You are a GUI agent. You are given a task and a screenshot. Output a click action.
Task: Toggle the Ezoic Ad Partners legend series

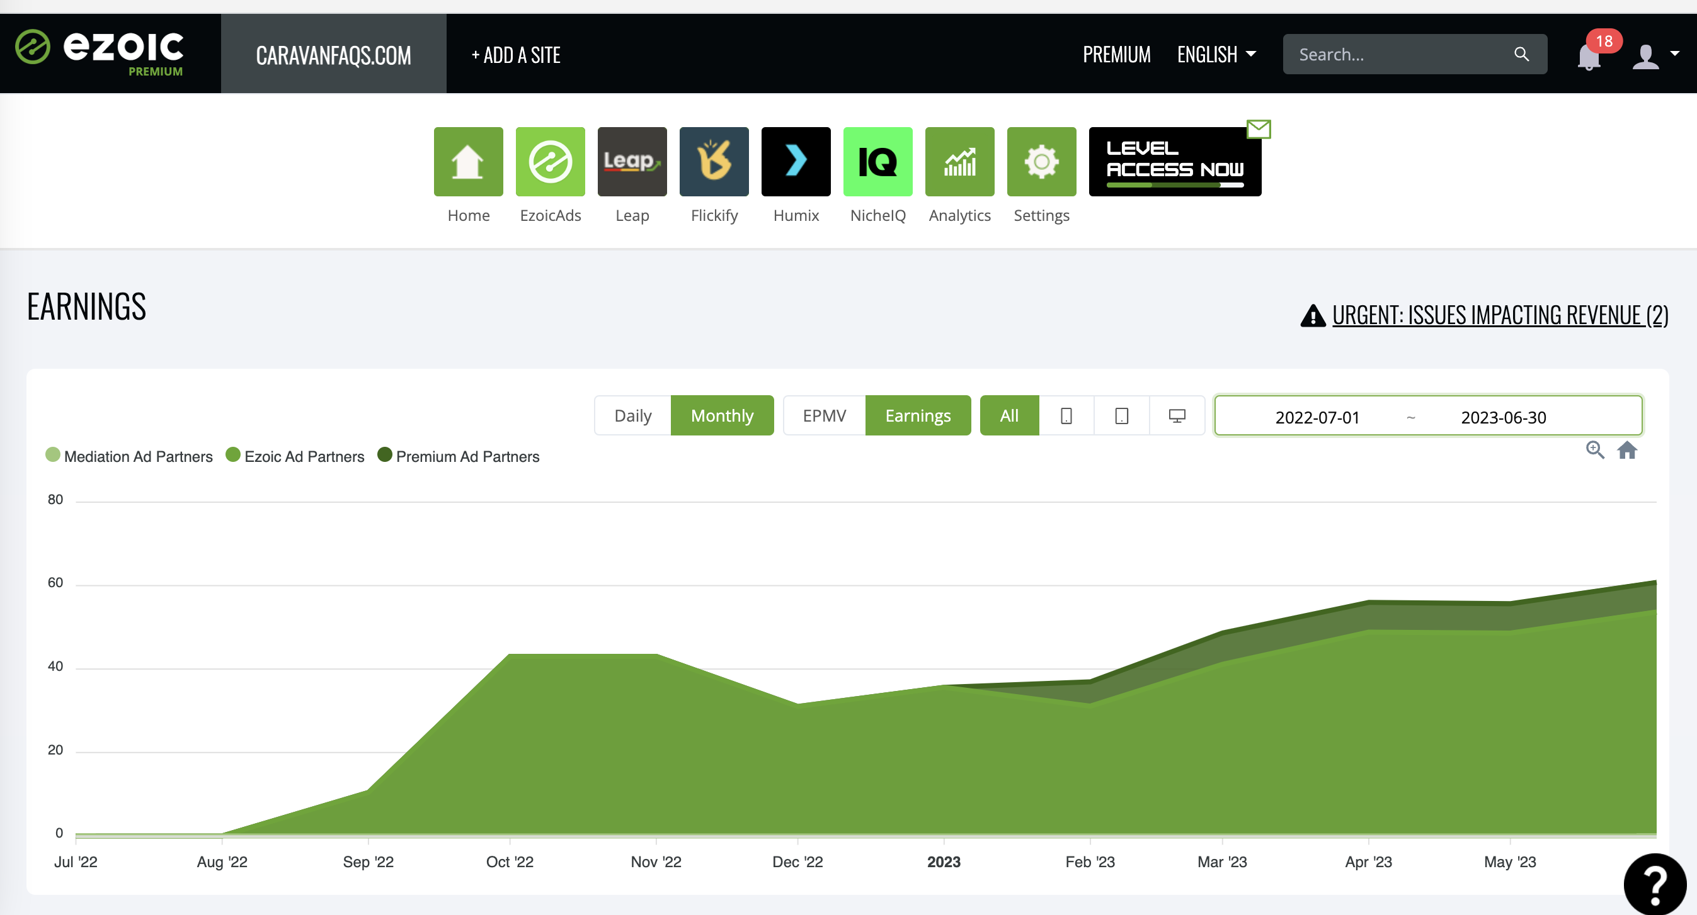[294, 456]
